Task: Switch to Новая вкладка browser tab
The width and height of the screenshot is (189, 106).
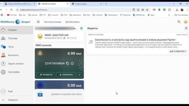Action: click(87, 4)
